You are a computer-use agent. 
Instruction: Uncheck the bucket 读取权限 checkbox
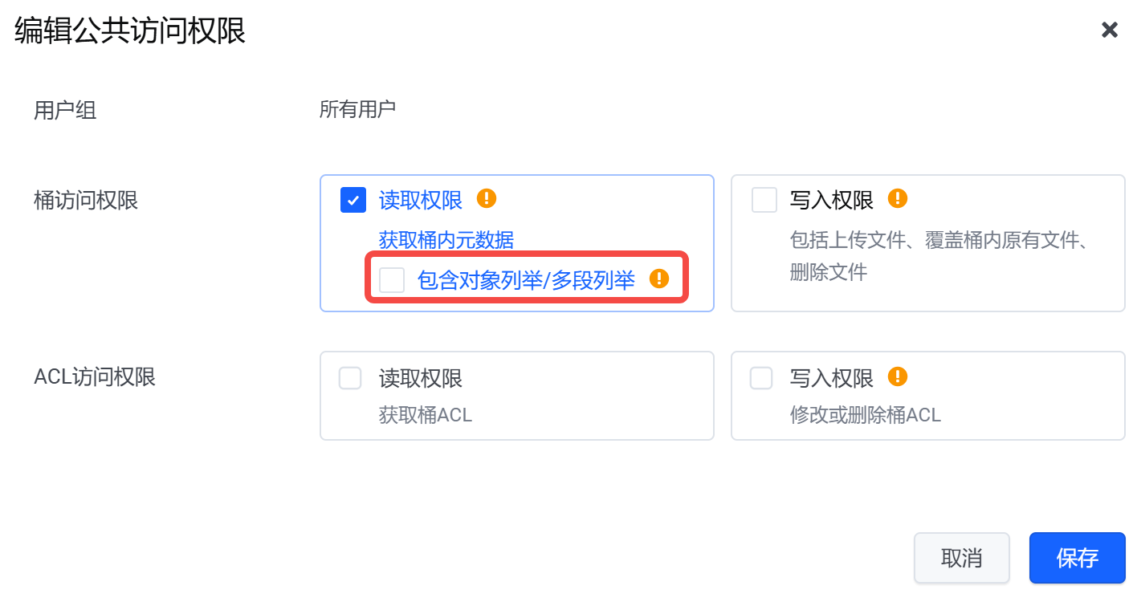pos(353,200)
